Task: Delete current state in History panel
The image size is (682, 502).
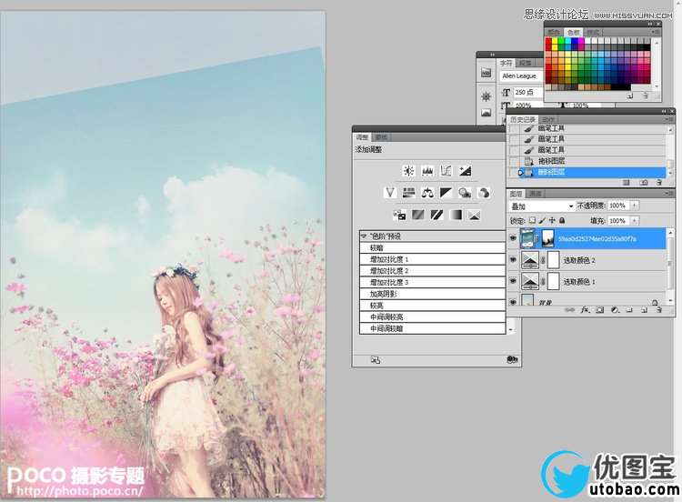Action: coord(659,183)
